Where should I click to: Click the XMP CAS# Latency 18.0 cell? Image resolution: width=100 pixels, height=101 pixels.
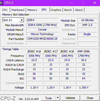click(84, 60)
